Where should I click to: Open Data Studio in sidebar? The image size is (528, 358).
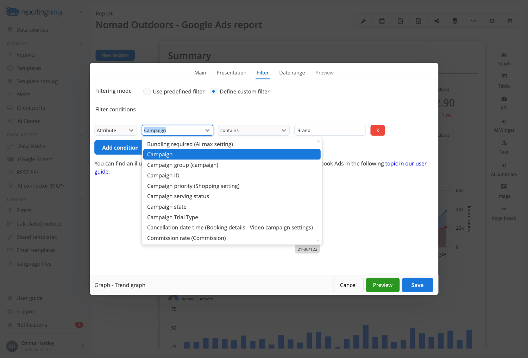pyautogui.click(x=31, y=146)
